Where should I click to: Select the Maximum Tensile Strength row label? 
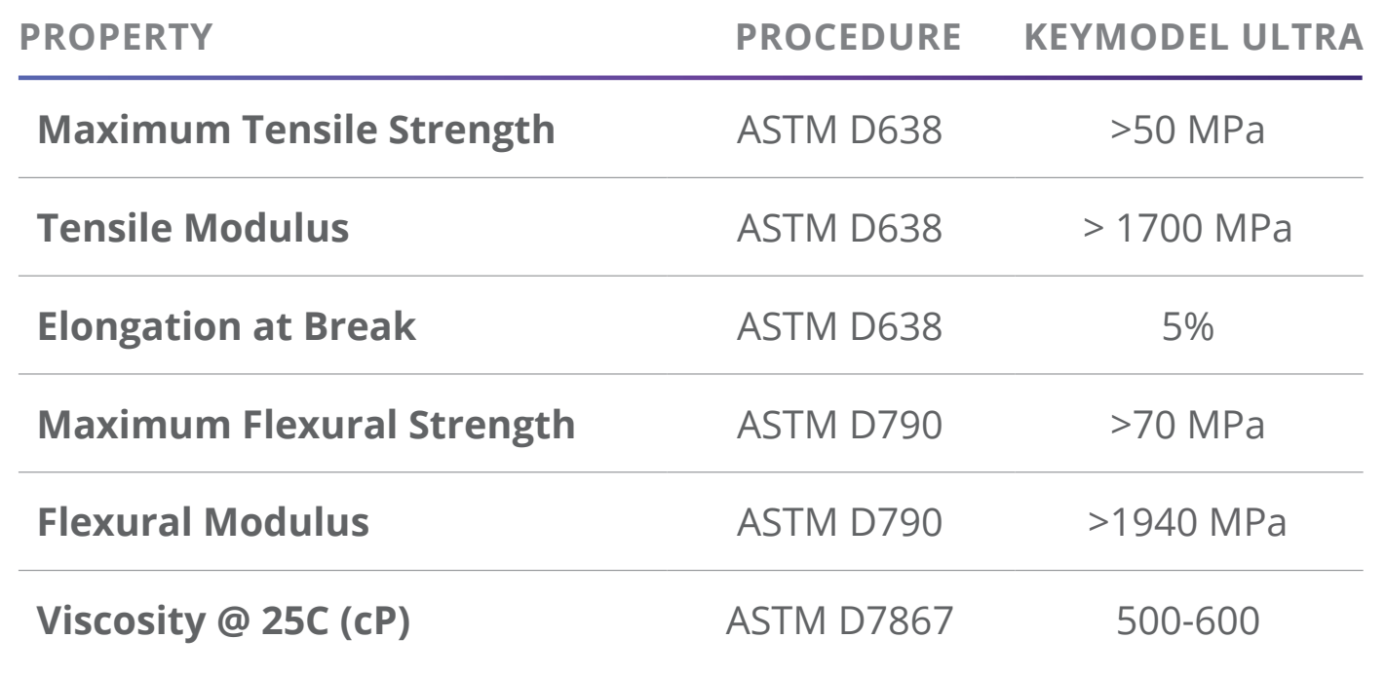point(296,130)
